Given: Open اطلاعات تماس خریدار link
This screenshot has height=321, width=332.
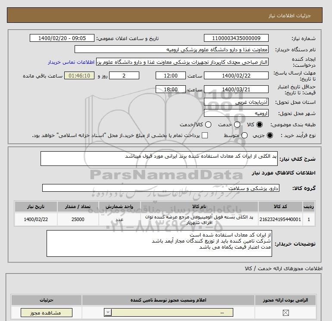Looking at the screenshot, I should (71, 62).
